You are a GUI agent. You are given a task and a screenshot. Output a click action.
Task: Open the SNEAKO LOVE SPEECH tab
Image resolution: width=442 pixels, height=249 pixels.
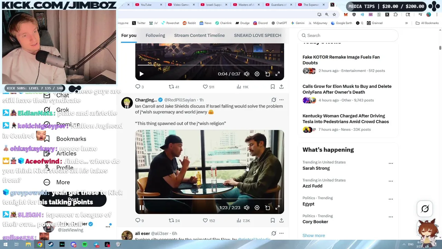click(x=258, y=35)
